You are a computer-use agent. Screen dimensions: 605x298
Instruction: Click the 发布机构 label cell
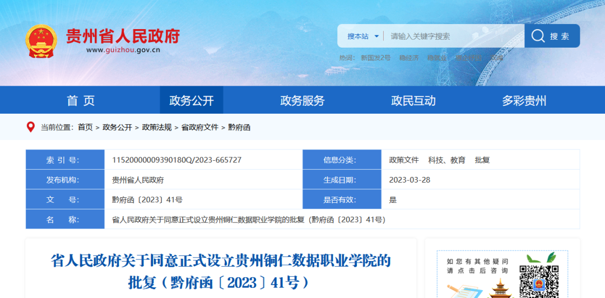[65, 180]
